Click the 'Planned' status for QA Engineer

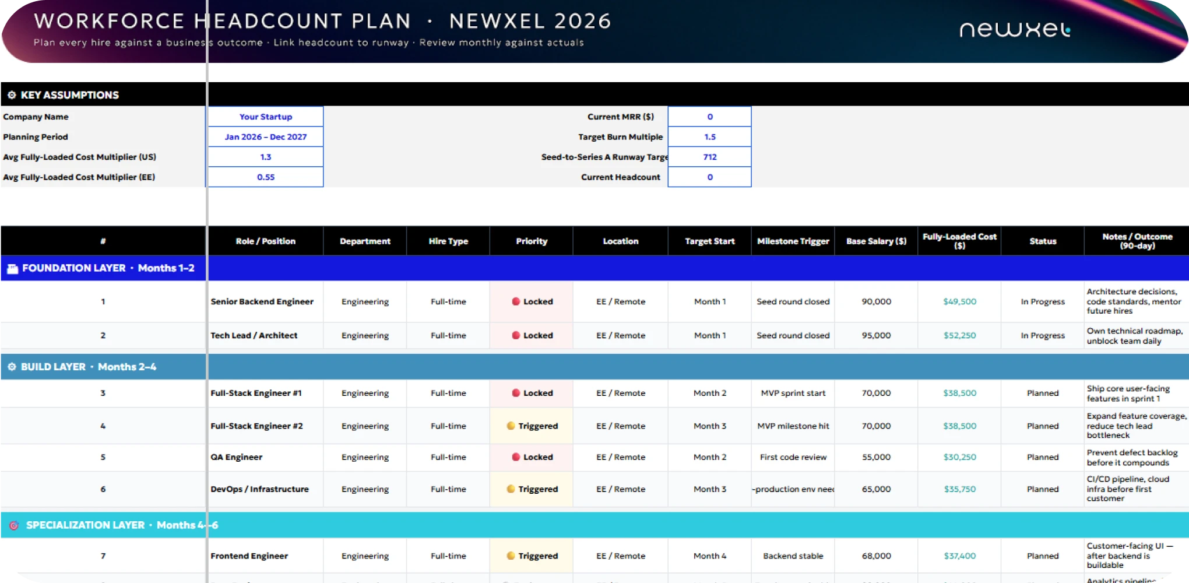[1043, 457]
